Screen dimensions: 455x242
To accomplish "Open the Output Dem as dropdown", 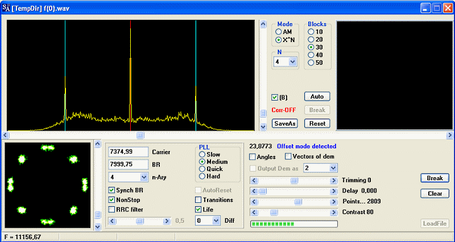I will click(333, 168).
